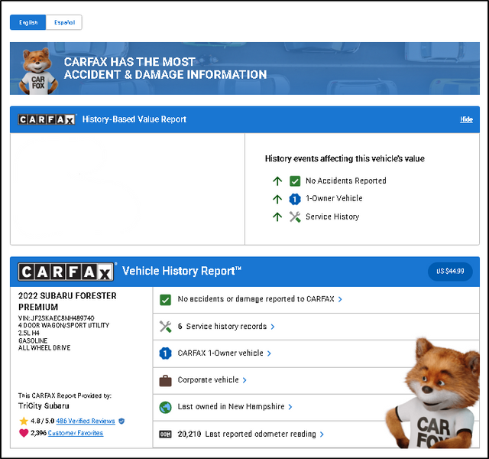Click large Car Fox mascot in history report
This screenshot has height=459, width=489.
(433, 392)
